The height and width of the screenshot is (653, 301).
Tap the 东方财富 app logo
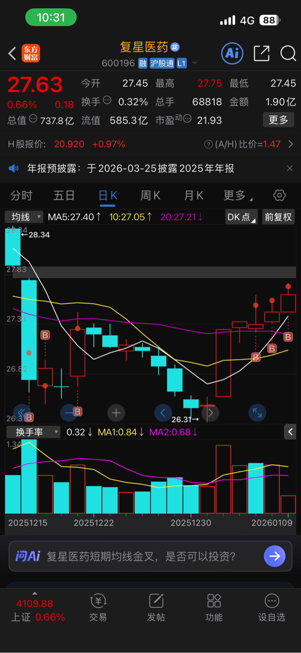click(x=31, y=53)
